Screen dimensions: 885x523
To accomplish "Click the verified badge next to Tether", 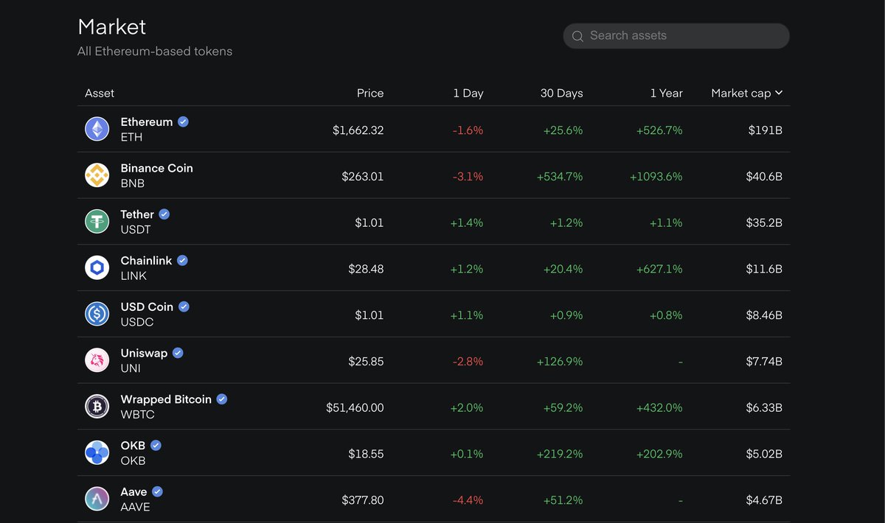I will [x=164, y=214].
